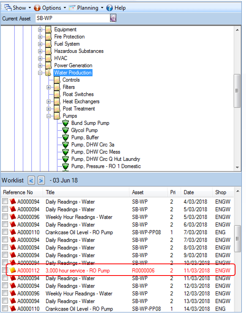Image resolution: width=246 pixels, height=314 pixels.
Task: Click the Help question mark icon
Action: 109,8
